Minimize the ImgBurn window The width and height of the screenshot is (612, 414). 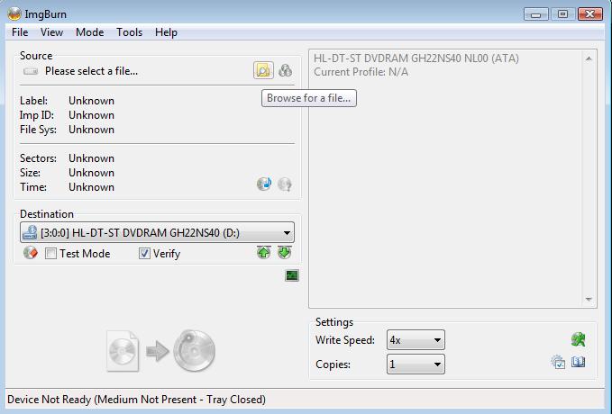[536, 14]
